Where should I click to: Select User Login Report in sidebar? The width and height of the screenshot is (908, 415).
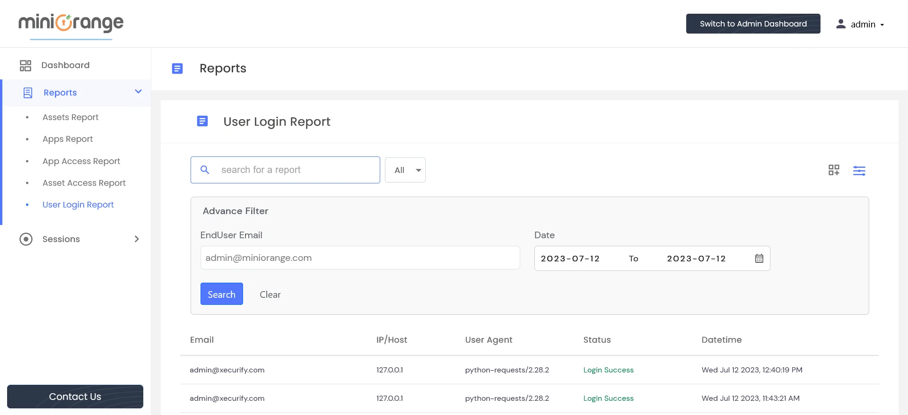pyautogui.click(x=78, y=205)
